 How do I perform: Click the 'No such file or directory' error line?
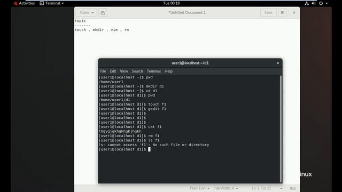154,145
